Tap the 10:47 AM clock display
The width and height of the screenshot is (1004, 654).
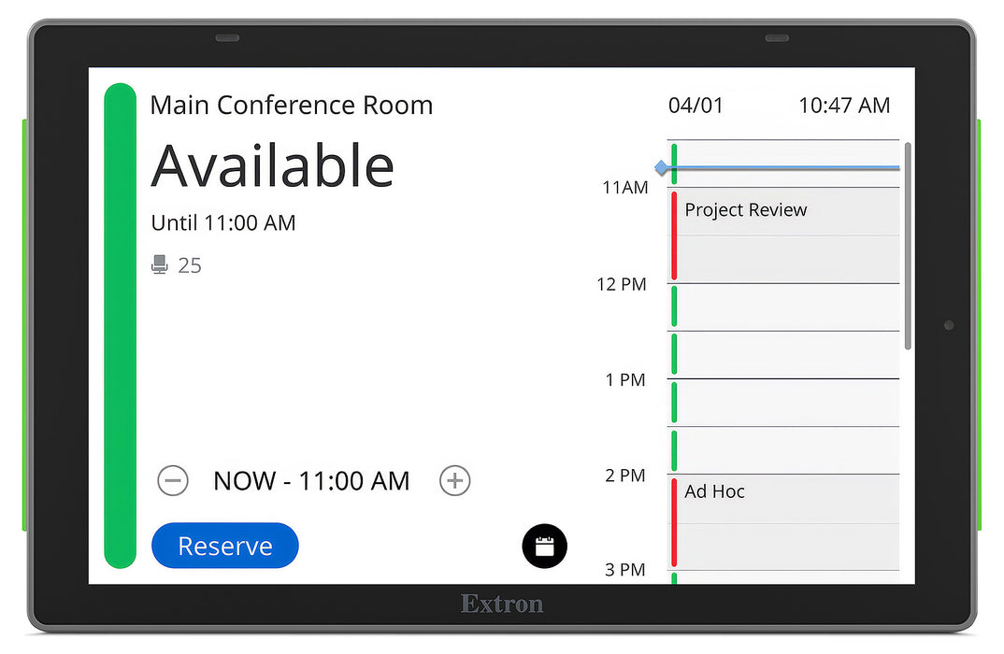(844, 105)
